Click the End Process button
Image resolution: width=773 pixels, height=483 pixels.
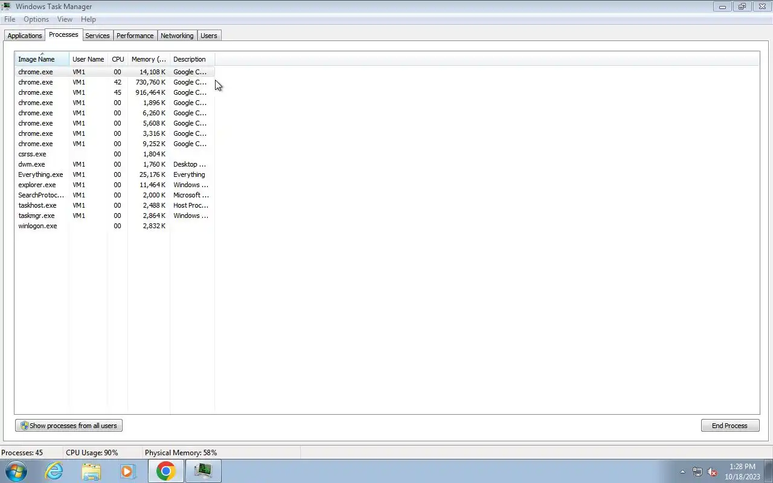point(730,426)
